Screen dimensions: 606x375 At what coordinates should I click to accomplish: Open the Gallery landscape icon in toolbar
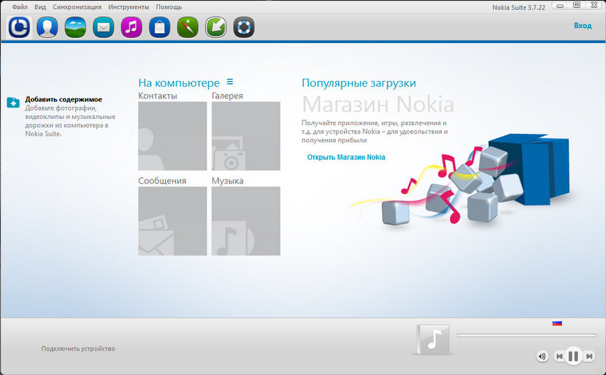pyautogui.click(x=75, y=27)
